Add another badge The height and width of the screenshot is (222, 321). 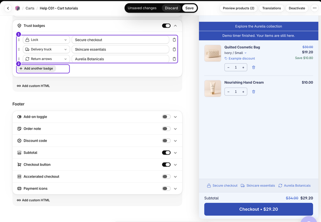[x=36, y=69]
